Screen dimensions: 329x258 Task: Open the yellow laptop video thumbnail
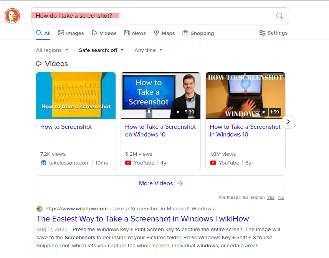click(x=76, y=95)
